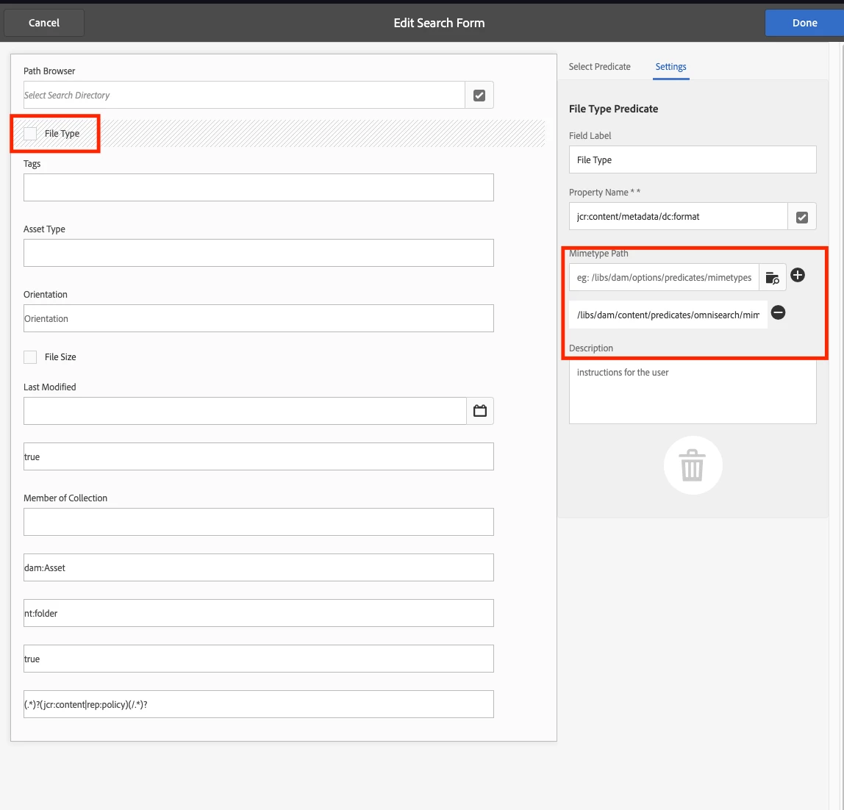The image size is (844, 810).
Task: Click the empty Mimetype Path field
Action: [664, 277]
